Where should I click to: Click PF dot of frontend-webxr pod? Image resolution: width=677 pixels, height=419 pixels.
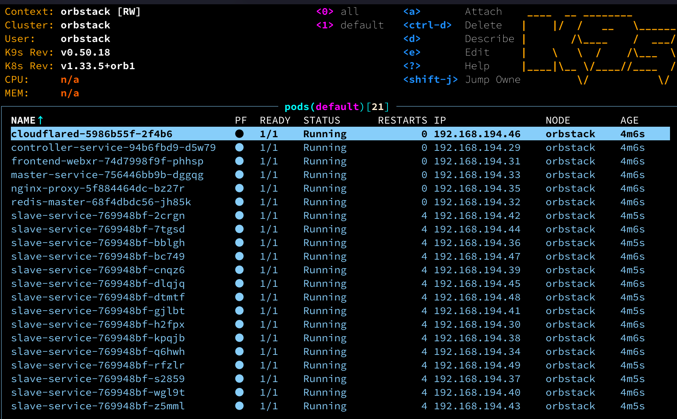tap(239, 161)
